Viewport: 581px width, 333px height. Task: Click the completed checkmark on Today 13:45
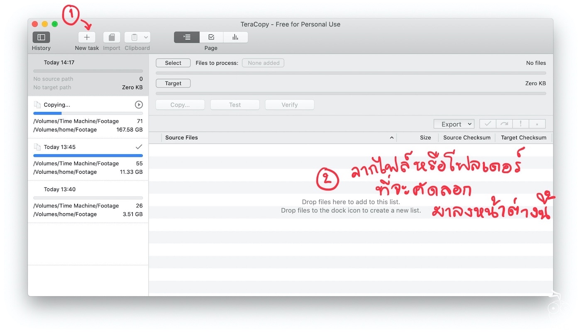pos(139,147)
